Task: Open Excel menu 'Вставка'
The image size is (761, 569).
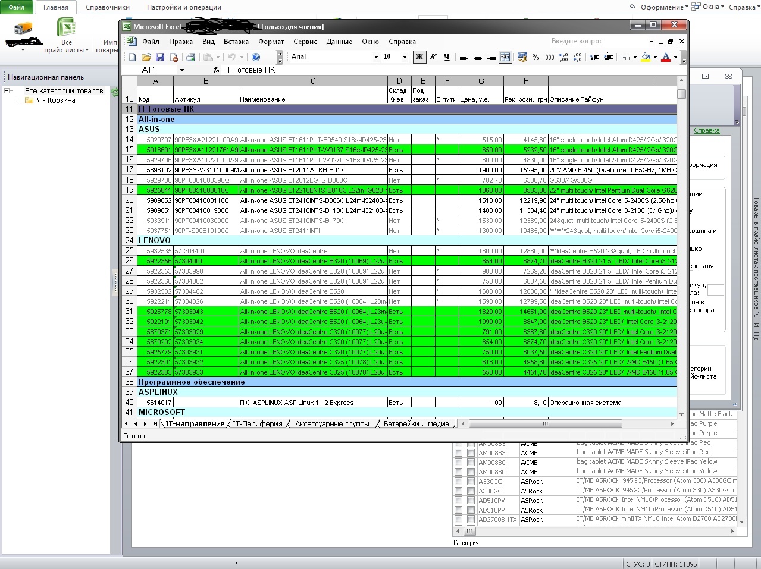Action: tap(236, 42)
